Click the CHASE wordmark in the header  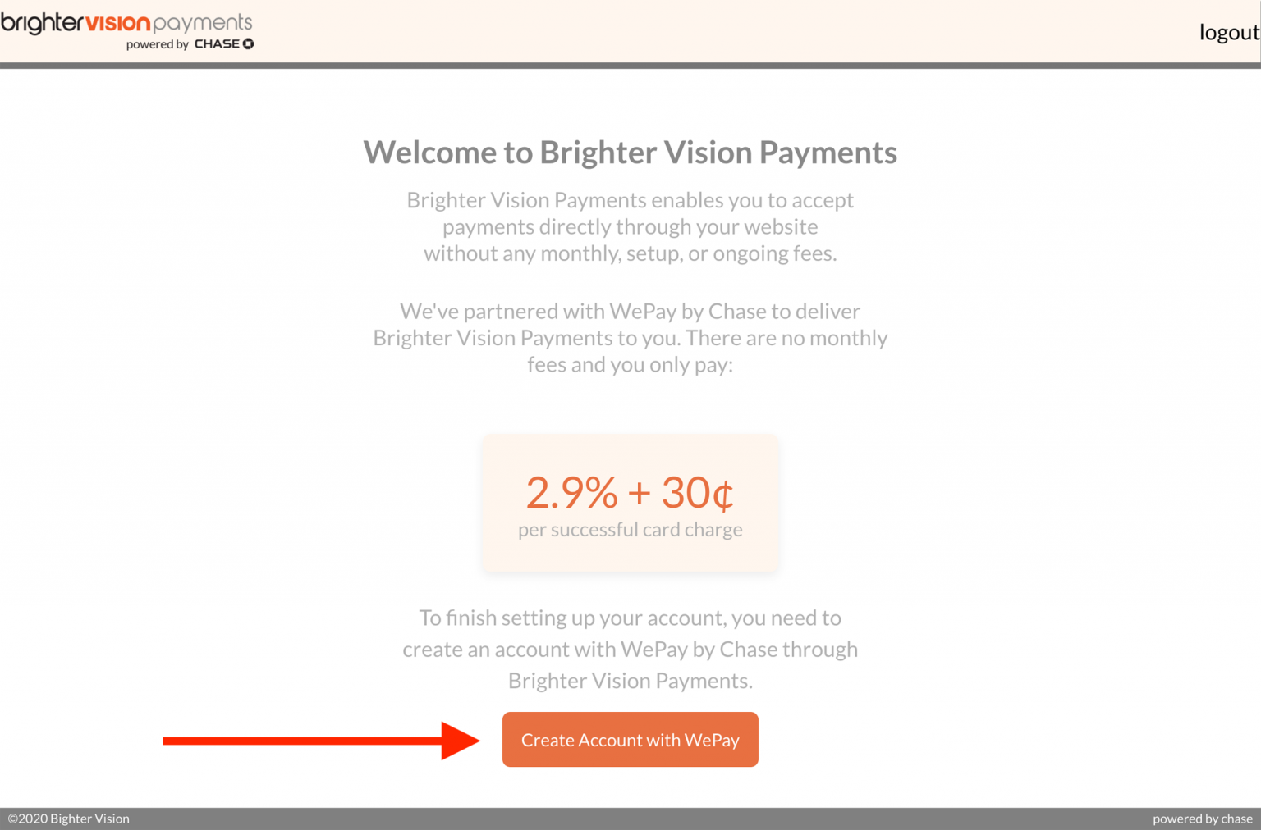(x=217, y=44)
